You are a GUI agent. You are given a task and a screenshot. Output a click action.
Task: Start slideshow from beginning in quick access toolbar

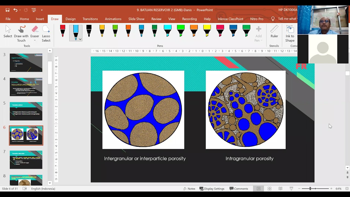[x=34, y=10]
